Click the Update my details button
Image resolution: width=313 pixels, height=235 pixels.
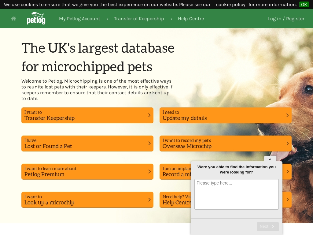click(x=226, y=115)
